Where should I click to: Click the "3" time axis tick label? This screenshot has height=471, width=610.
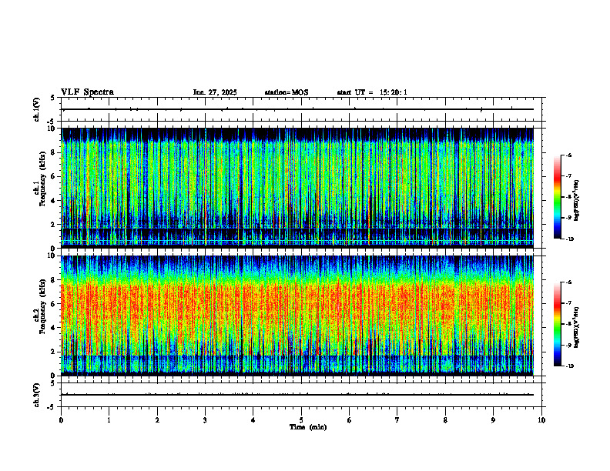(x=205, y=420)
